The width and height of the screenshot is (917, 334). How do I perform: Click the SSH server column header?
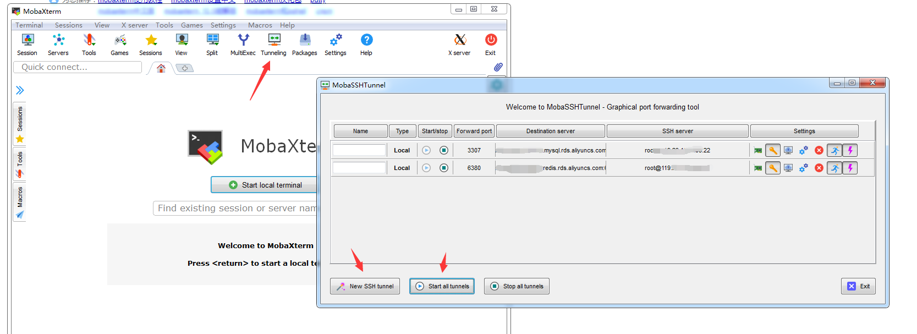(678, 131)
